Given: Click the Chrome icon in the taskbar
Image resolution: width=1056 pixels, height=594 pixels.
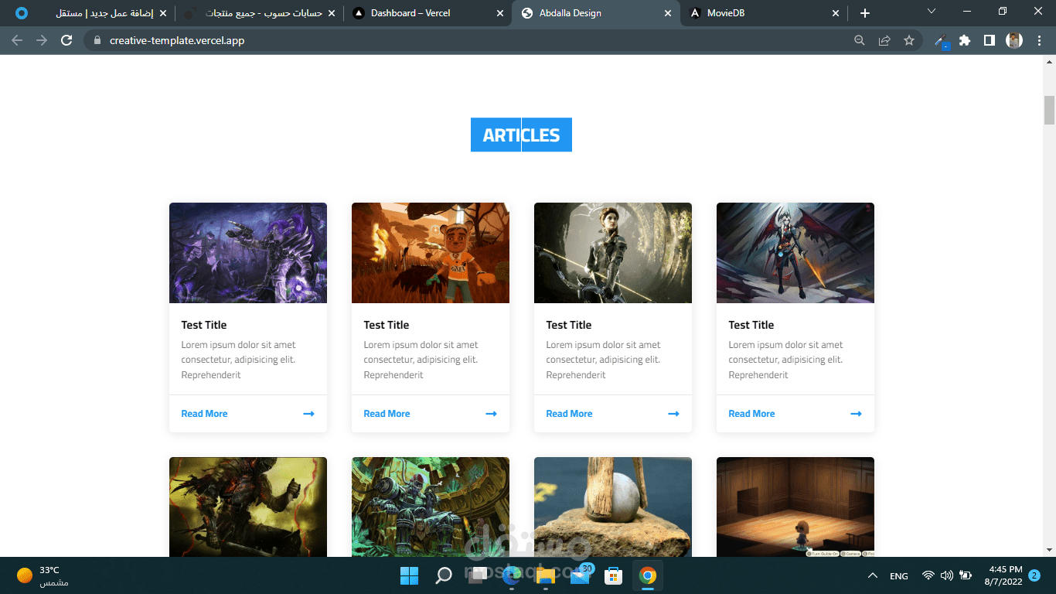Looking at the screenshot, I should click(648, 575).
